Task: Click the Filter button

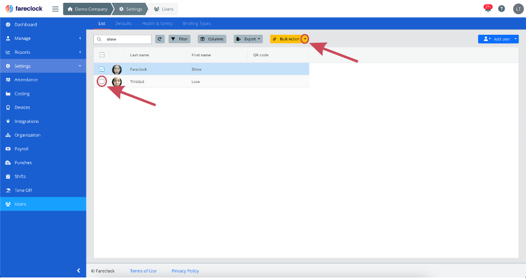Action: tap(179, 39)
